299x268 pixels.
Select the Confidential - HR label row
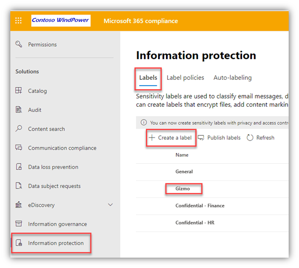point(212,223)
